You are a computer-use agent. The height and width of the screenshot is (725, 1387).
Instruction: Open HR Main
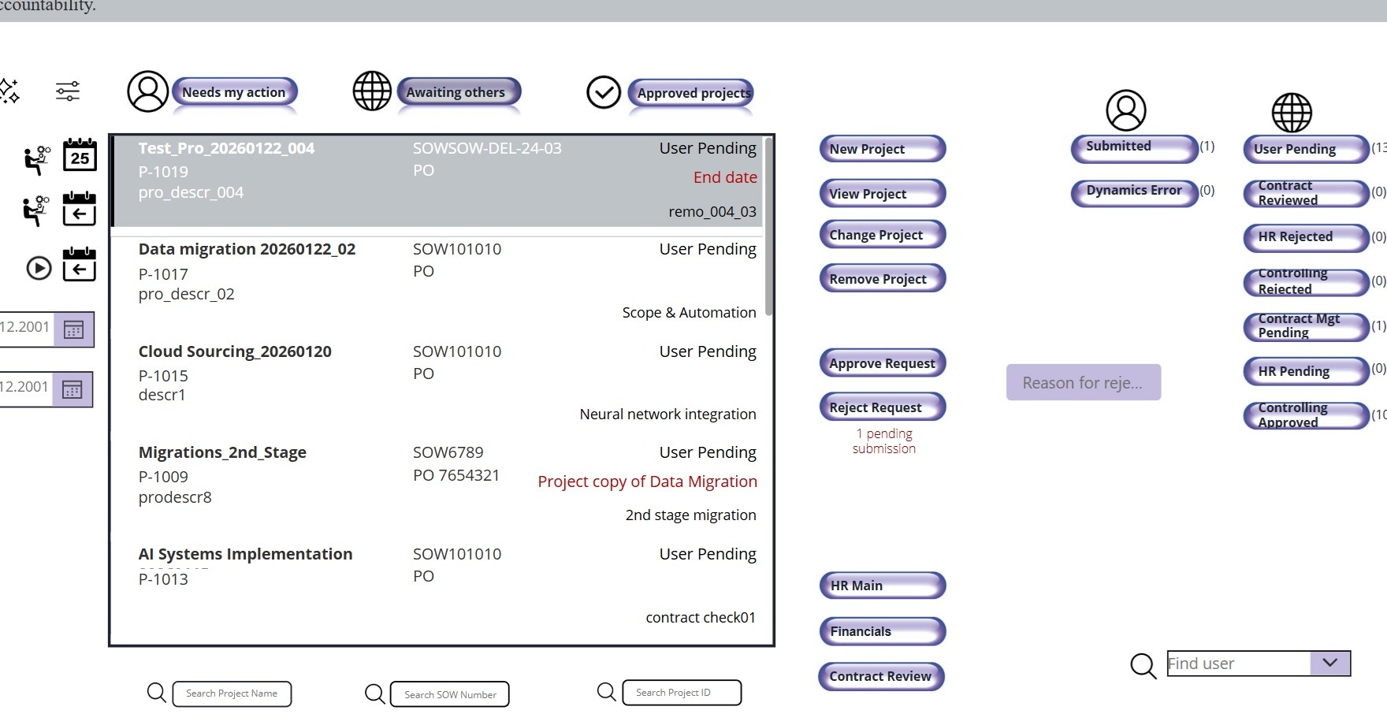883,586
